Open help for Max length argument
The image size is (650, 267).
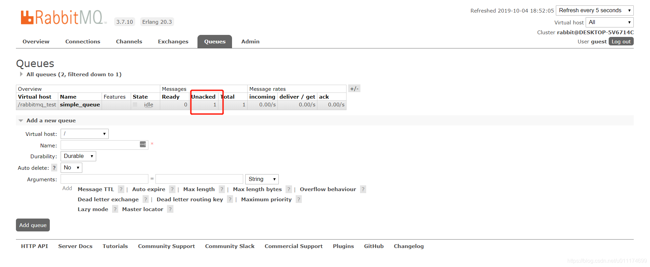[x=222, y=189]
